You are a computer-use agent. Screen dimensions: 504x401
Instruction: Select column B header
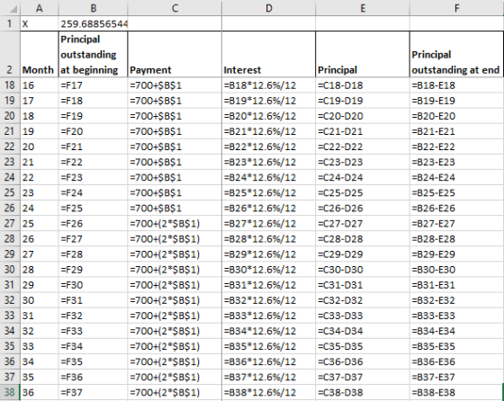click(94, 8)
